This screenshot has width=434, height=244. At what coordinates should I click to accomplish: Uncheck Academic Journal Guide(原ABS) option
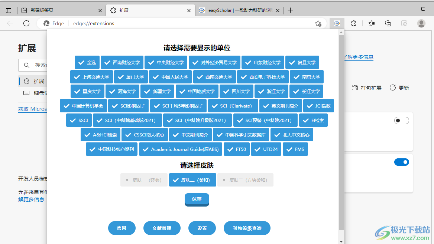point(181,149)
